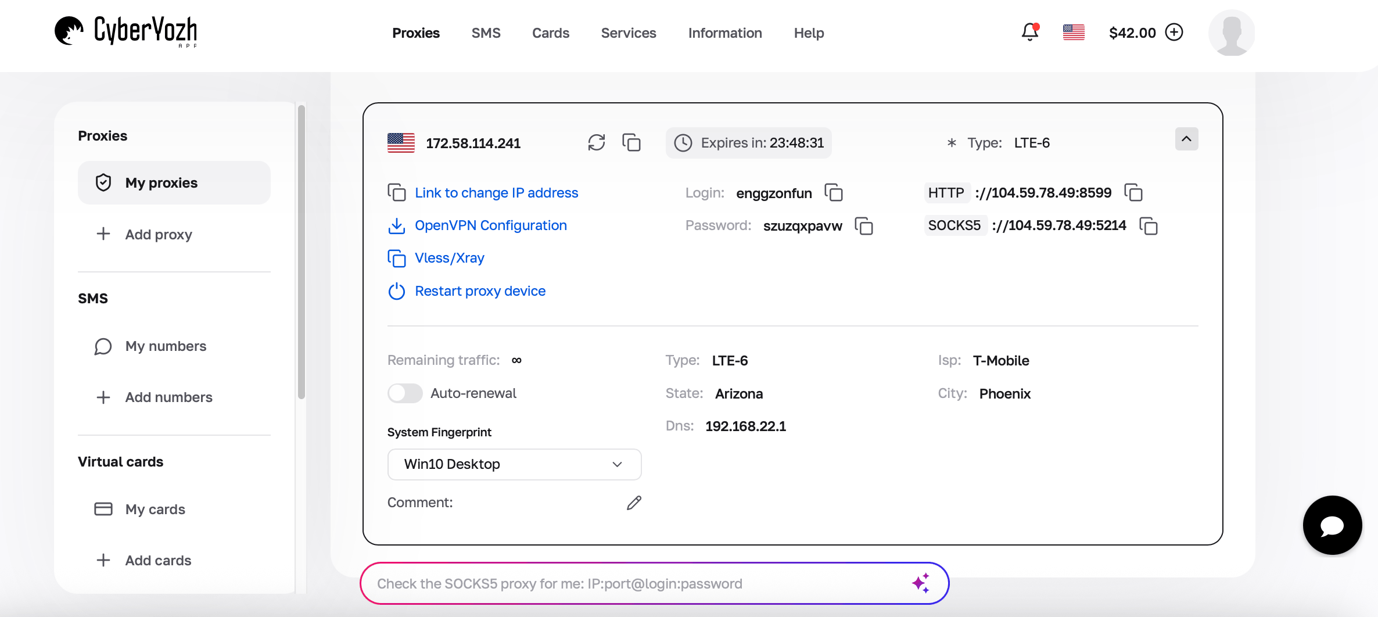This screenshot has height=617, width=1378.
Task: Switch to the Cards menu item
Action: point(550,33)
